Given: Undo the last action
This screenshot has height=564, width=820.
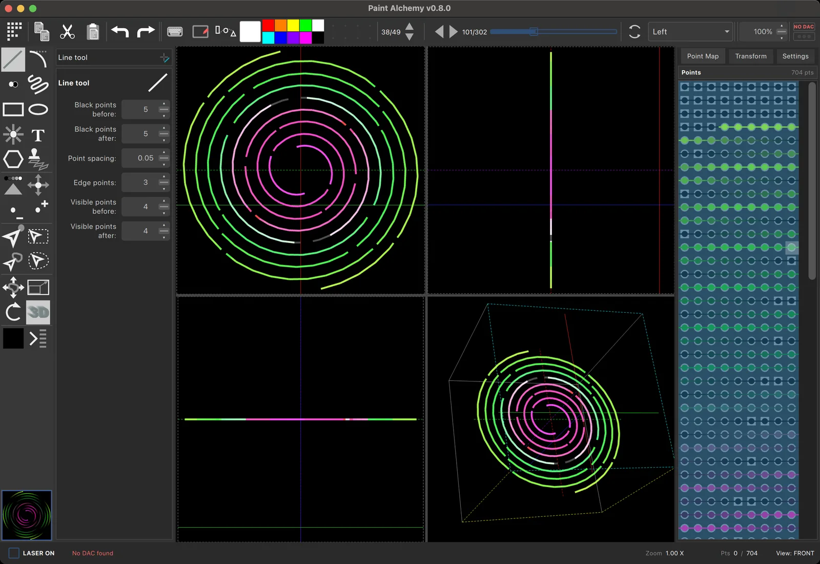Looking at the screenshot, I should click(120, 32).
